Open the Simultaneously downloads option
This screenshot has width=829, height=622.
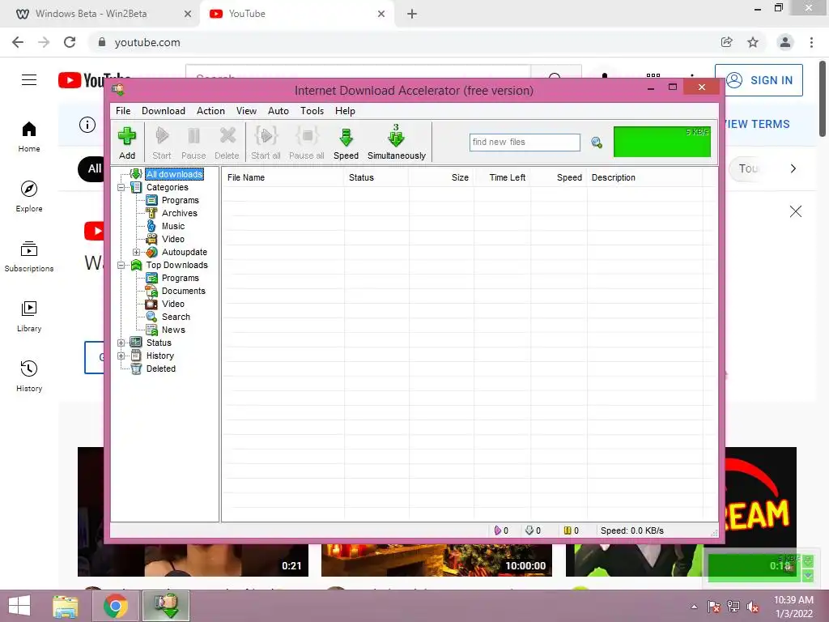tap(397, 142)
